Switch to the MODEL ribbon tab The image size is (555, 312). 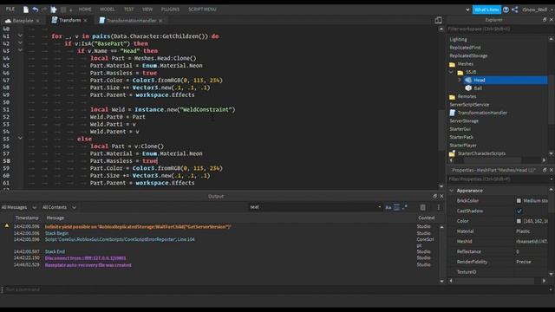(108, 10)
